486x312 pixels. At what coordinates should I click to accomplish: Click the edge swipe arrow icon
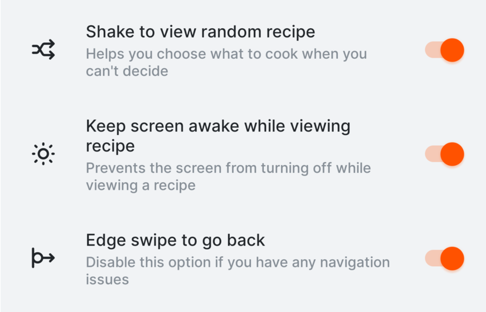43,258
